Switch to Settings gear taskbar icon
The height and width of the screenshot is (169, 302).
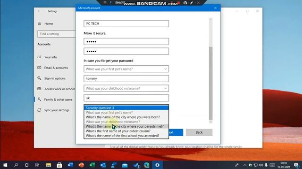click(x=157, y=165)
